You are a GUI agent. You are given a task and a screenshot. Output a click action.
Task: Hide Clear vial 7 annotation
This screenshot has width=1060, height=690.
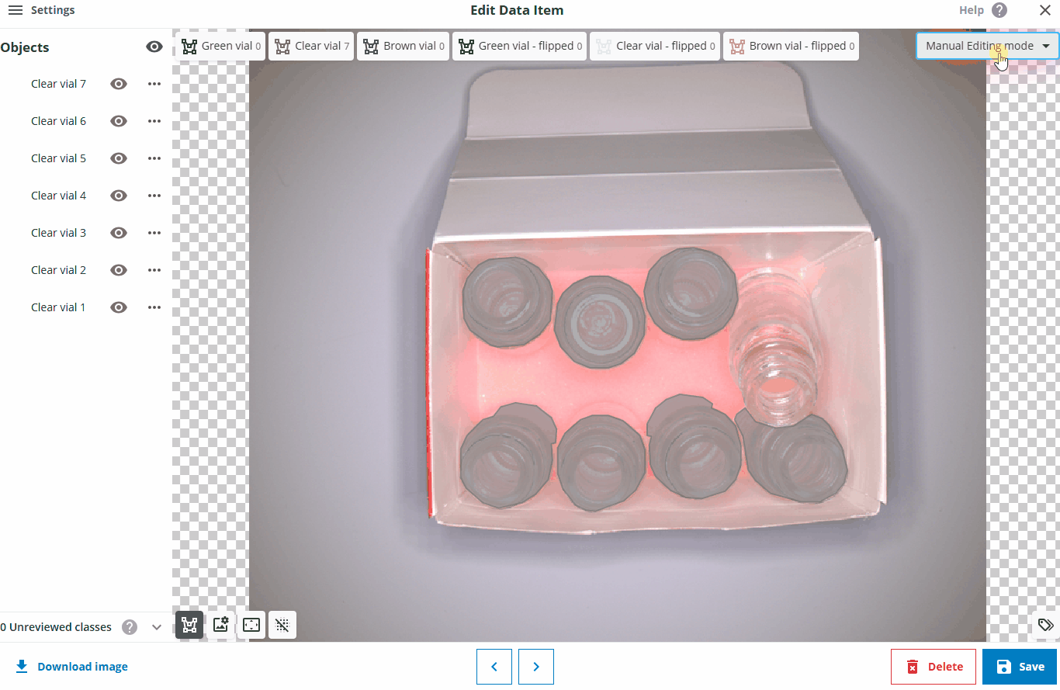point(119,84)
